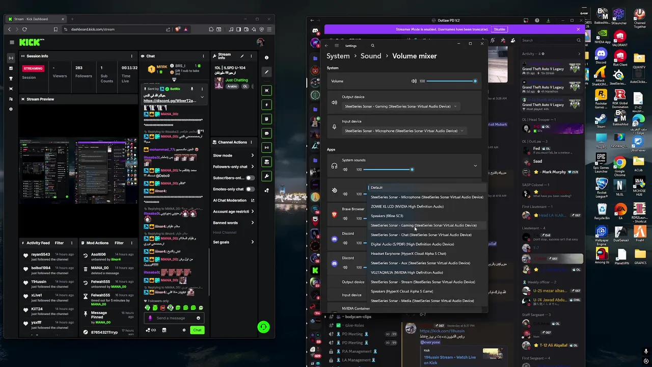652x367 pixels.
Task: Select Speakers (fifine SC3) option
Action: 427,216
